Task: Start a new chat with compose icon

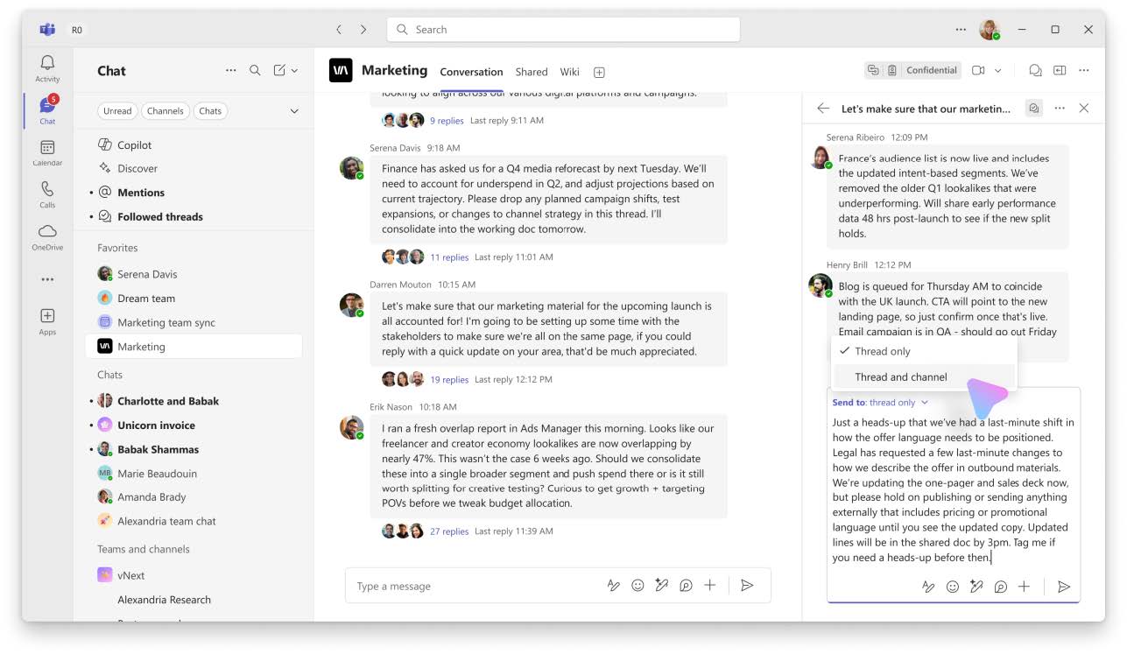Action: (x=279, y=70)
